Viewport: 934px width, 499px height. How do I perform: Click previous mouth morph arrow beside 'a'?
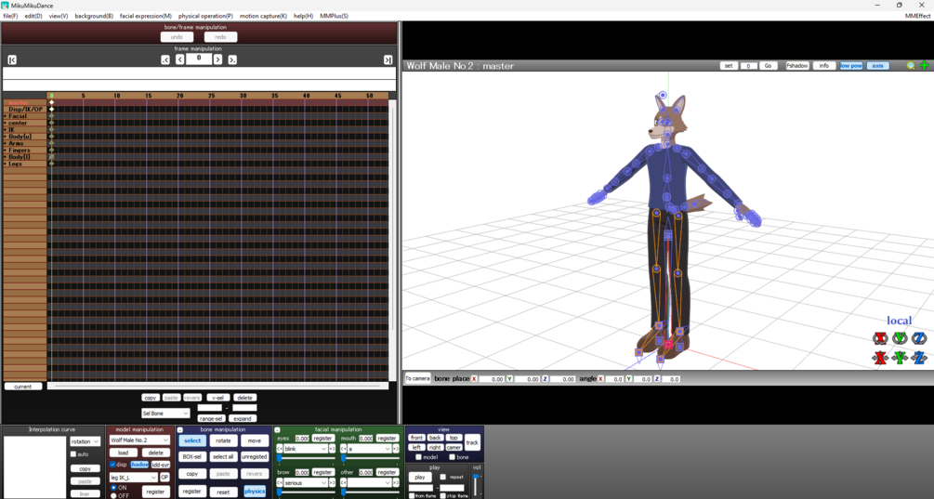344,449
